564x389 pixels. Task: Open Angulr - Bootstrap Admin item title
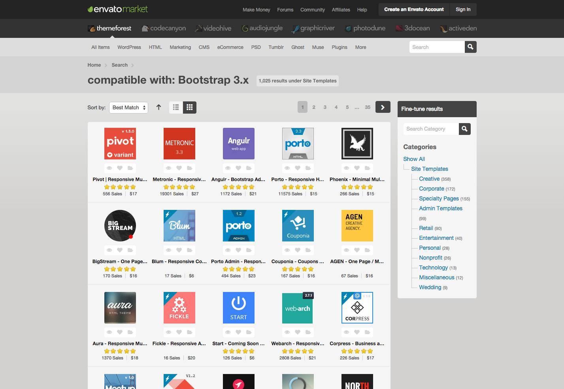[x=238, y=180]
